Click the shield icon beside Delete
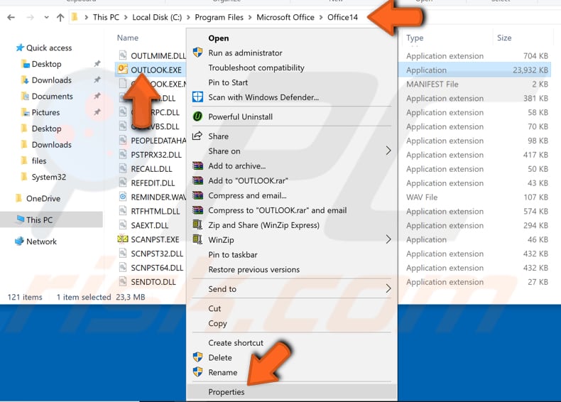 click(x=197, y=357)
